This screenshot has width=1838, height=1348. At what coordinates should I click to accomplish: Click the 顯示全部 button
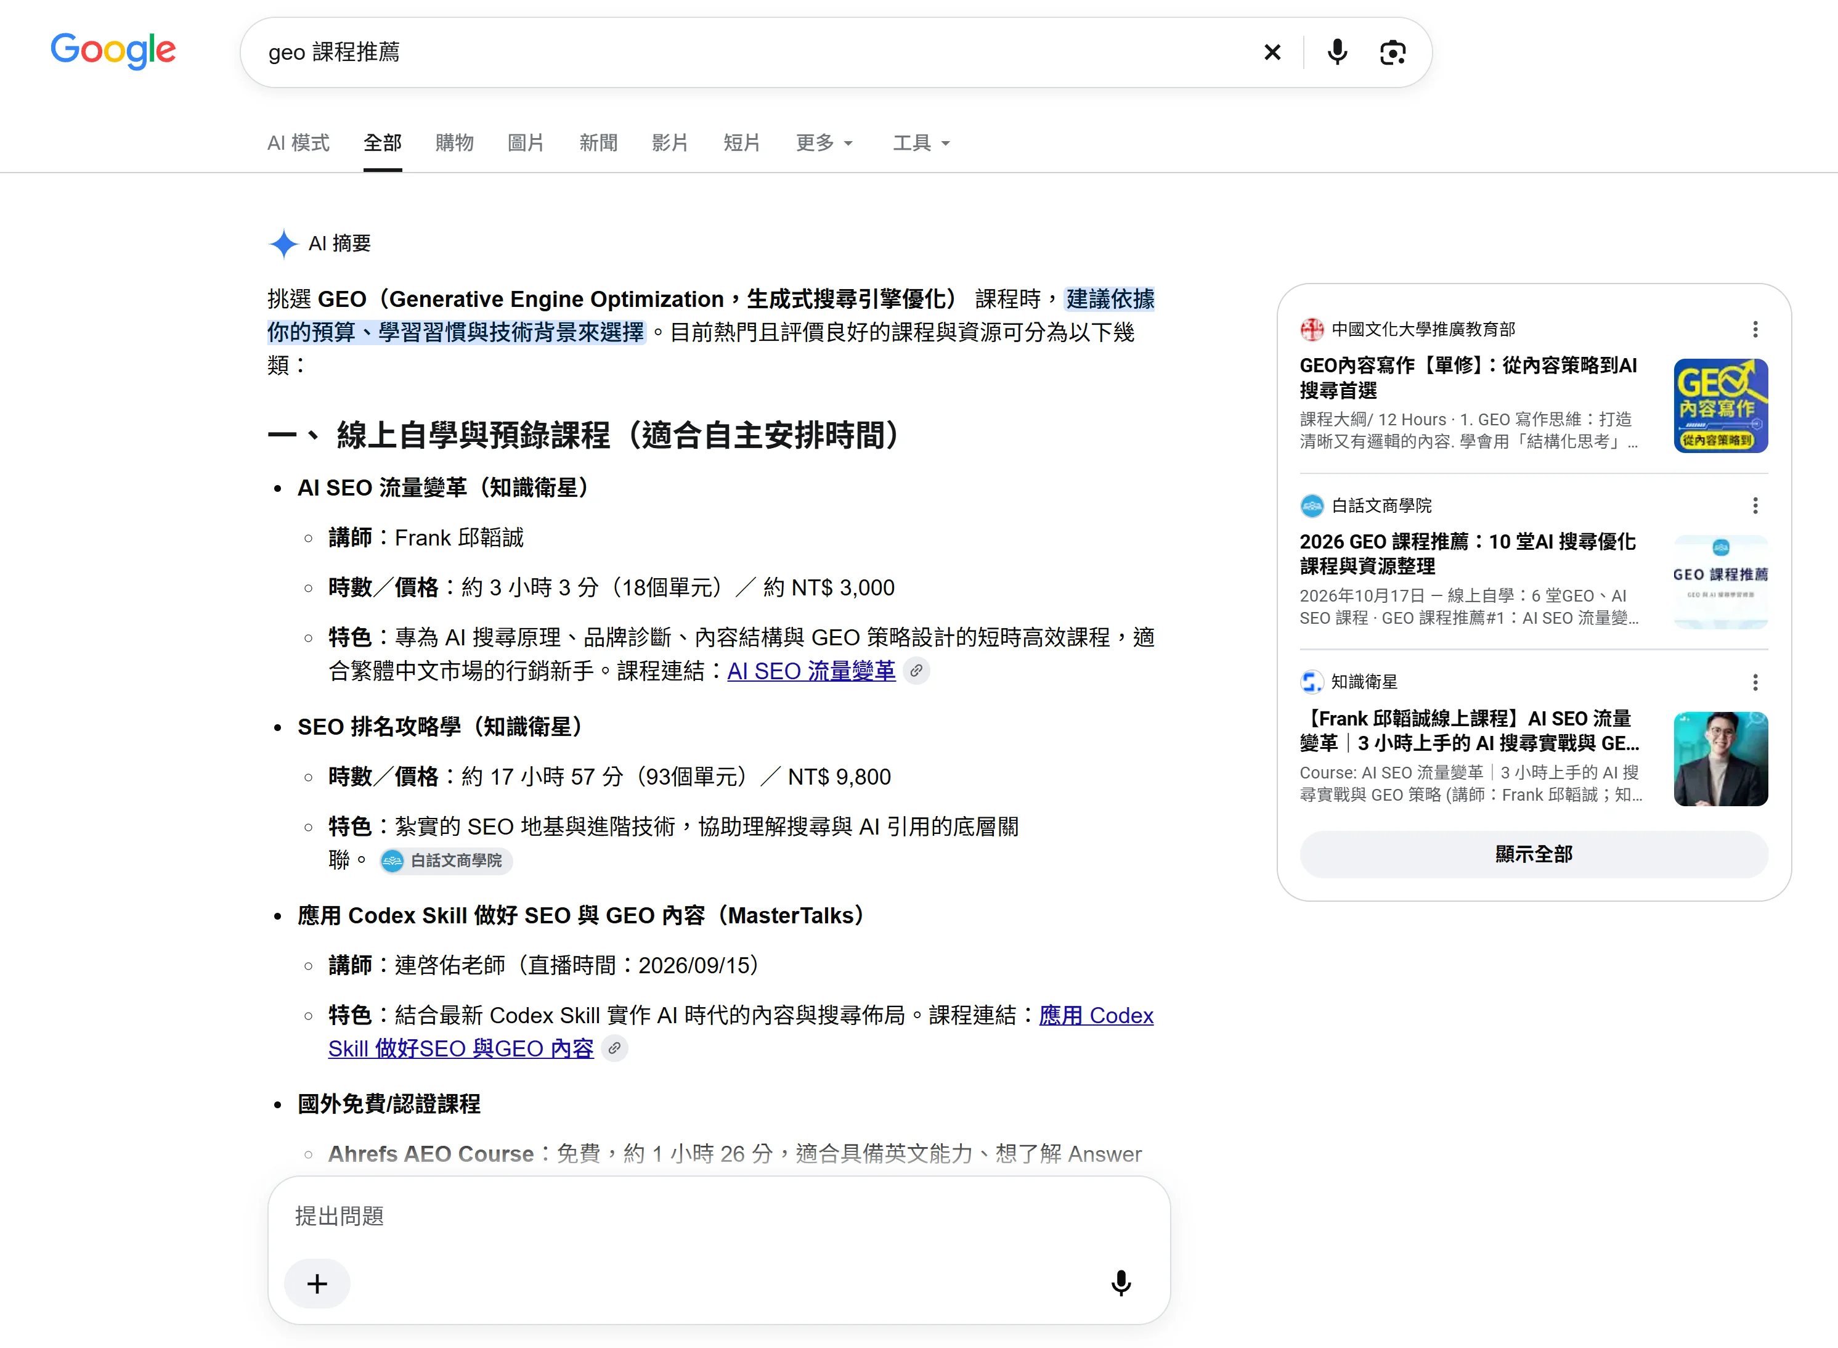pos(1533,854)
